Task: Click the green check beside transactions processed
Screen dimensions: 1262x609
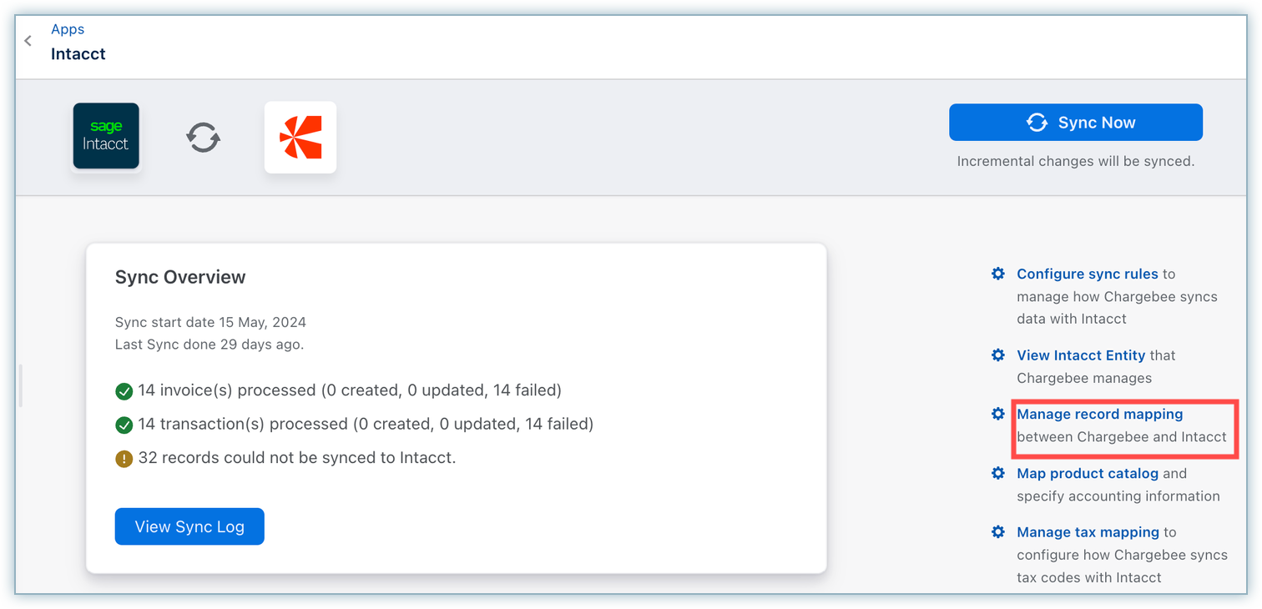Action: (124, 425)
